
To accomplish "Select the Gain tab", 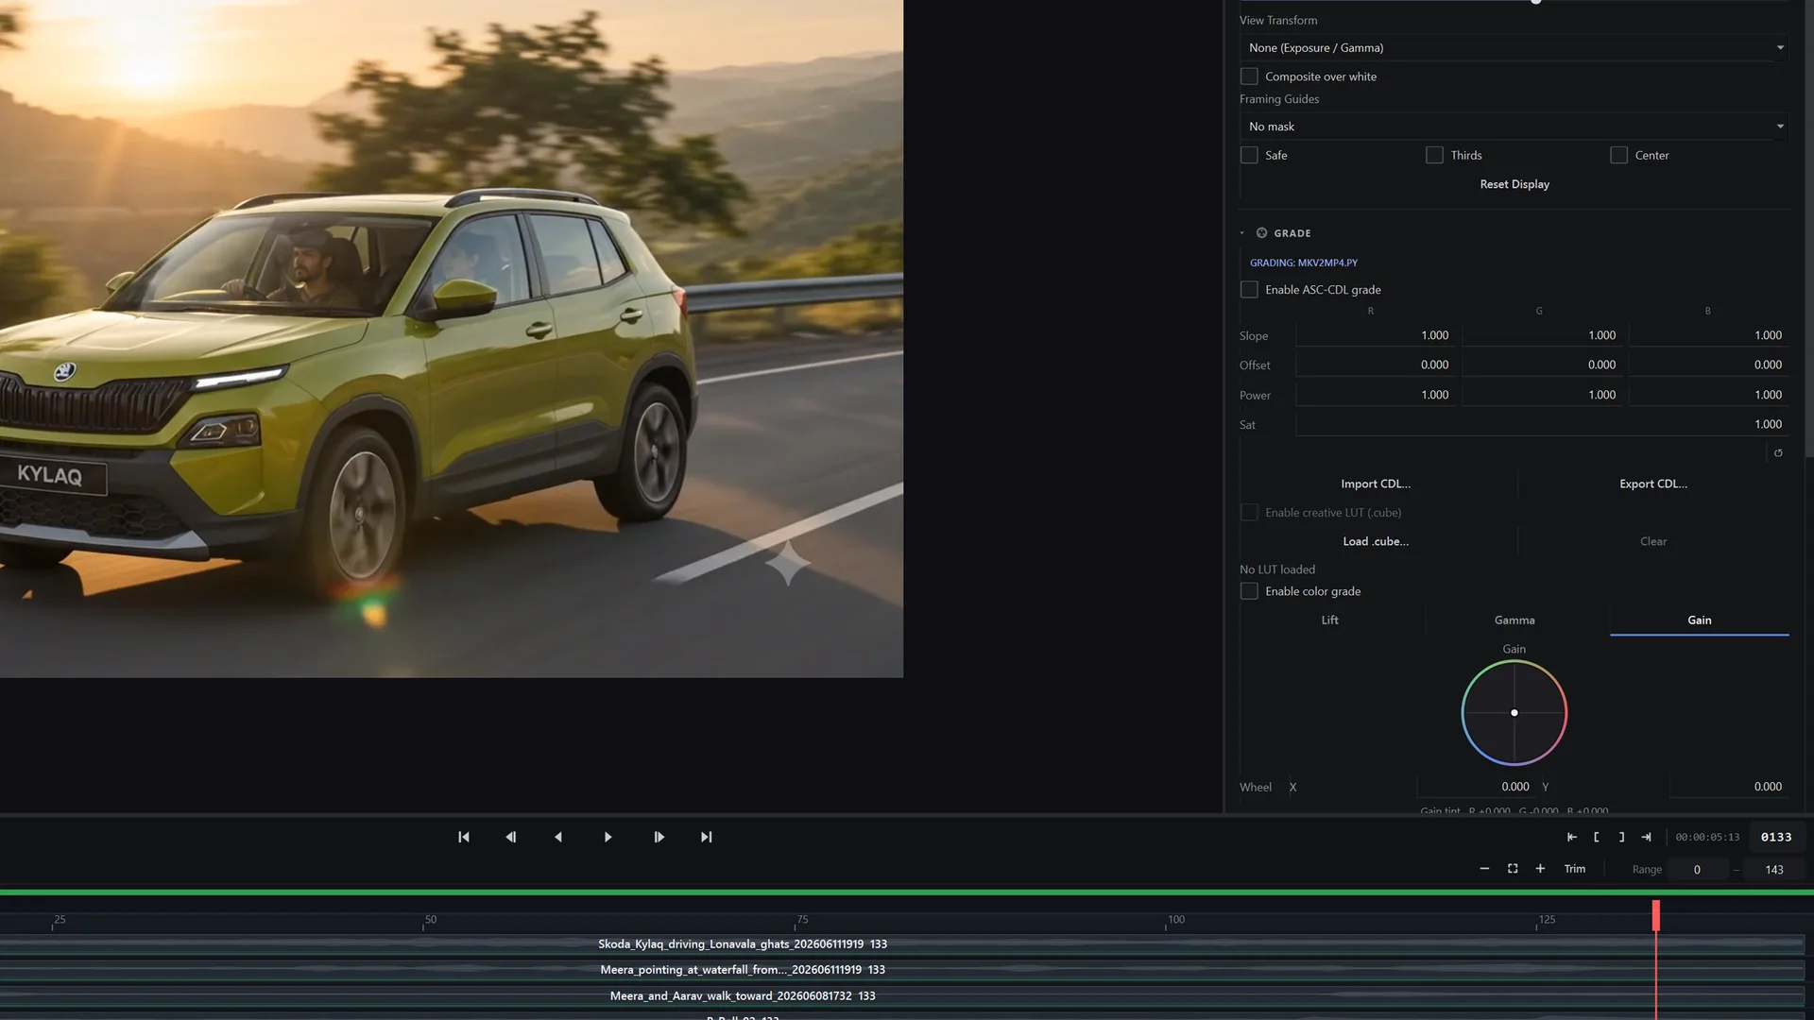I will coord(1699,620).
